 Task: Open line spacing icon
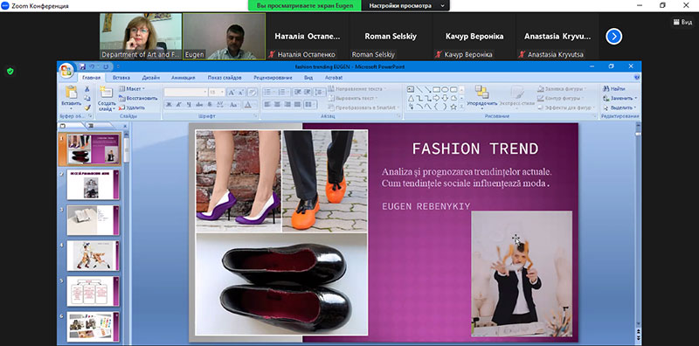click(319, 92)
